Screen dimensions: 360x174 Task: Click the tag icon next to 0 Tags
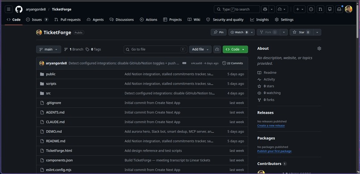coord(87,49)
